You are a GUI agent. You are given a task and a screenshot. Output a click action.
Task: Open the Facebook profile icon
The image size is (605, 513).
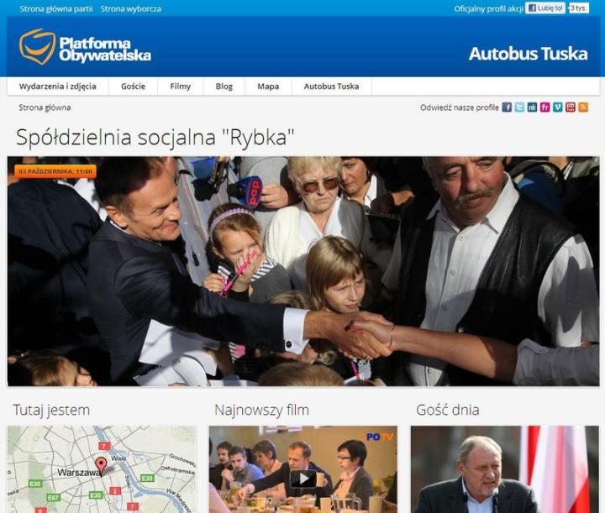(507, 107)
